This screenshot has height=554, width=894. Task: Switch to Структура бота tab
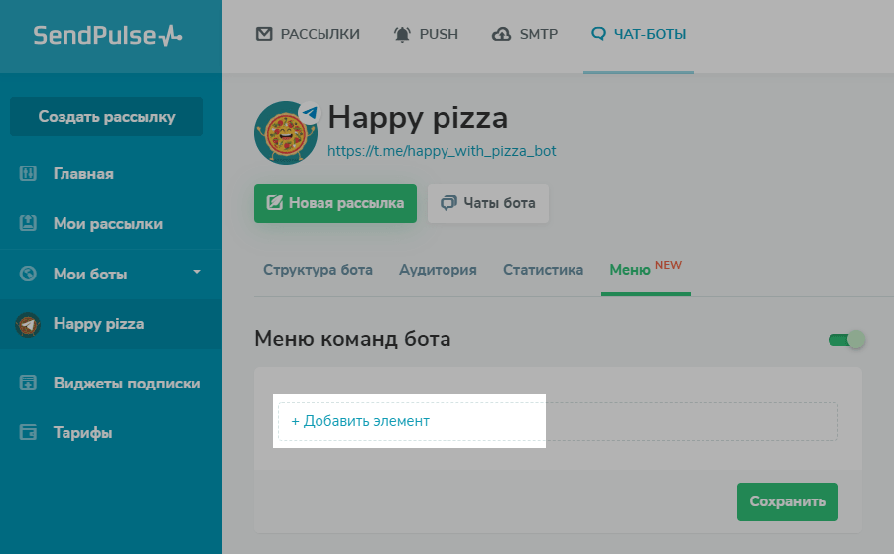point(318,270)
